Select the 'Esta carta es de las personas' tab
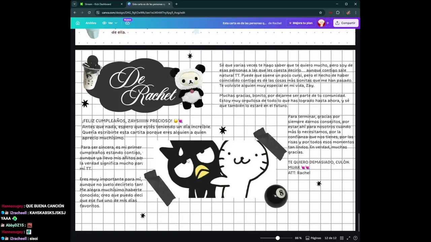Screen dimensions: 431x242 [149, 4]
